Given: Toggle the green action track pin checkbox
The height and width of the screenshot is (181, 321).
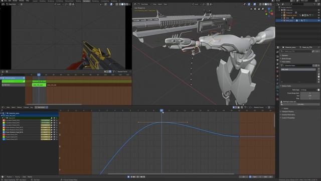Looking at the screenshot, I should 24,81.
